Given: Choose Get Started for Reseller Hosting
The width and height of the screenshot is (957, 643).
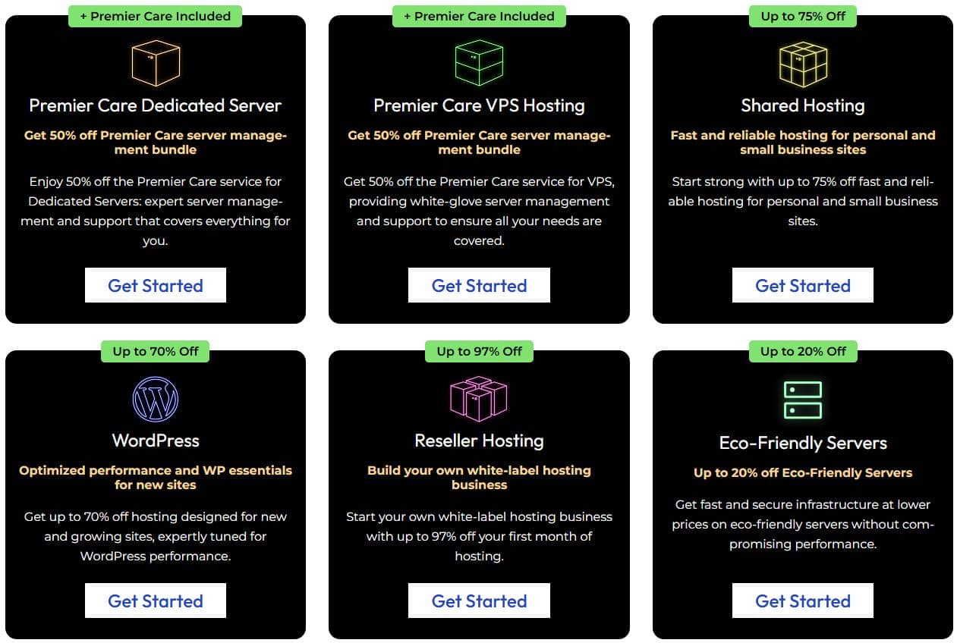Looking at the screenshot, I should click(x=479, y=601).
